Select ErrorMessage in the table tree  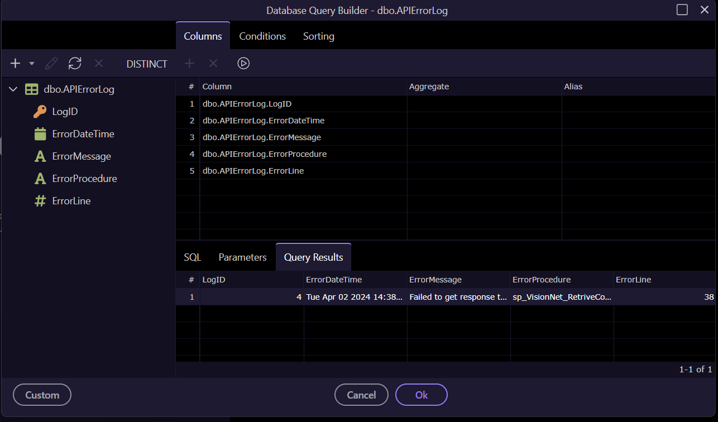(x=82, y=156)
